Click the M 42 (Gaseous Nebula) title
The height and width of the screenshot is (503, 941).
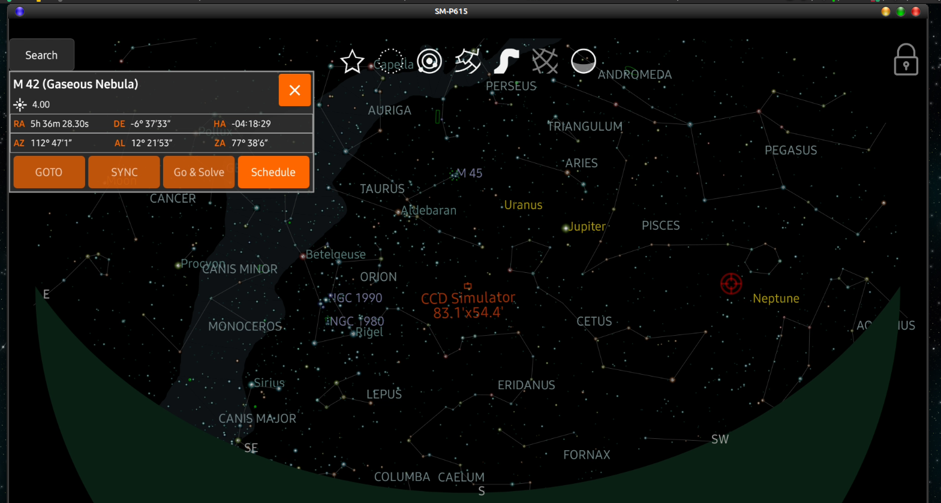pyautogui.click(x=76, y=84)
